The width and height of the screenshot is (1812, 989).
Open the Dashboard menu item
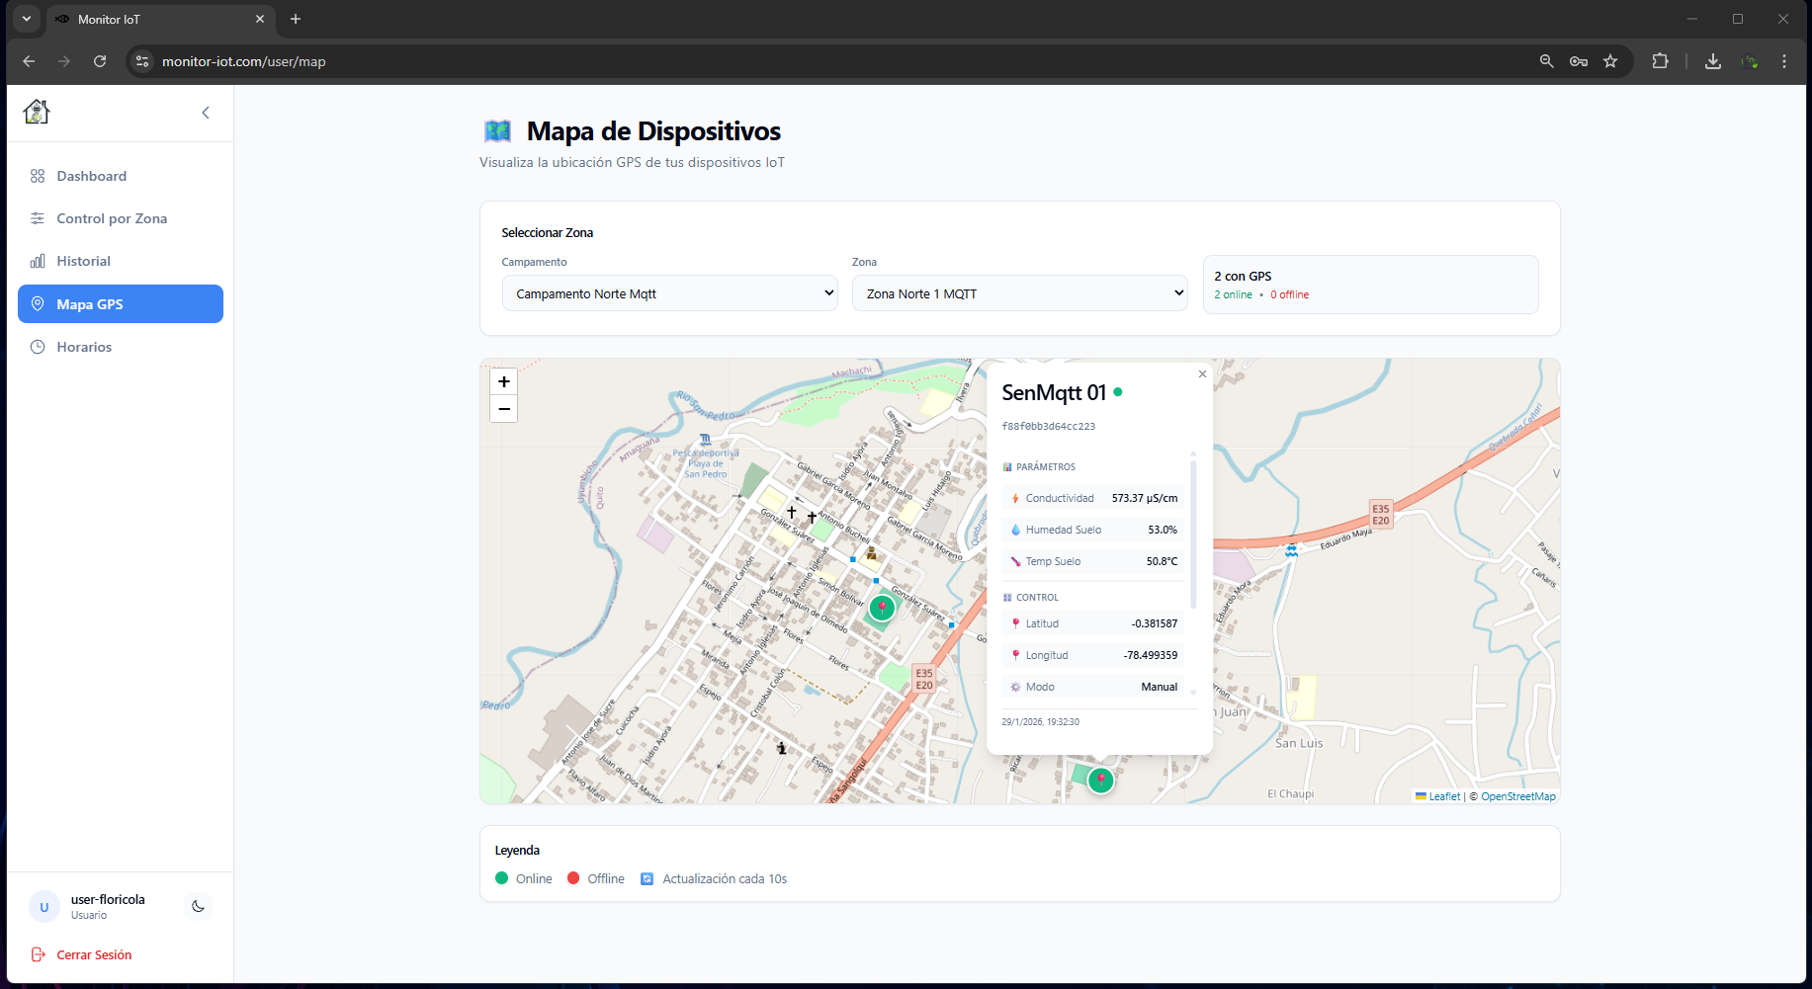pyautogui.click(x=91, y=176)
